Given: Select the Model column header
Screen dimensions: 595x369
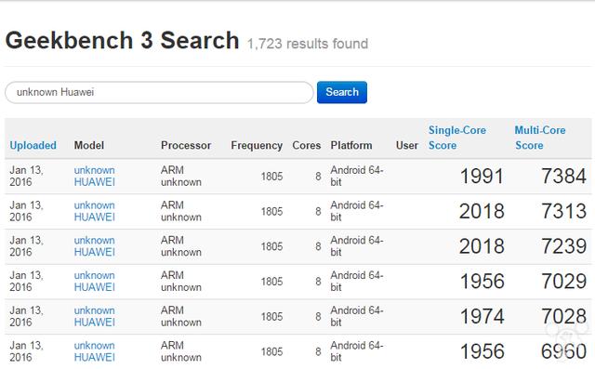Looking at the screenshot, I should click(x=89, y=145).
